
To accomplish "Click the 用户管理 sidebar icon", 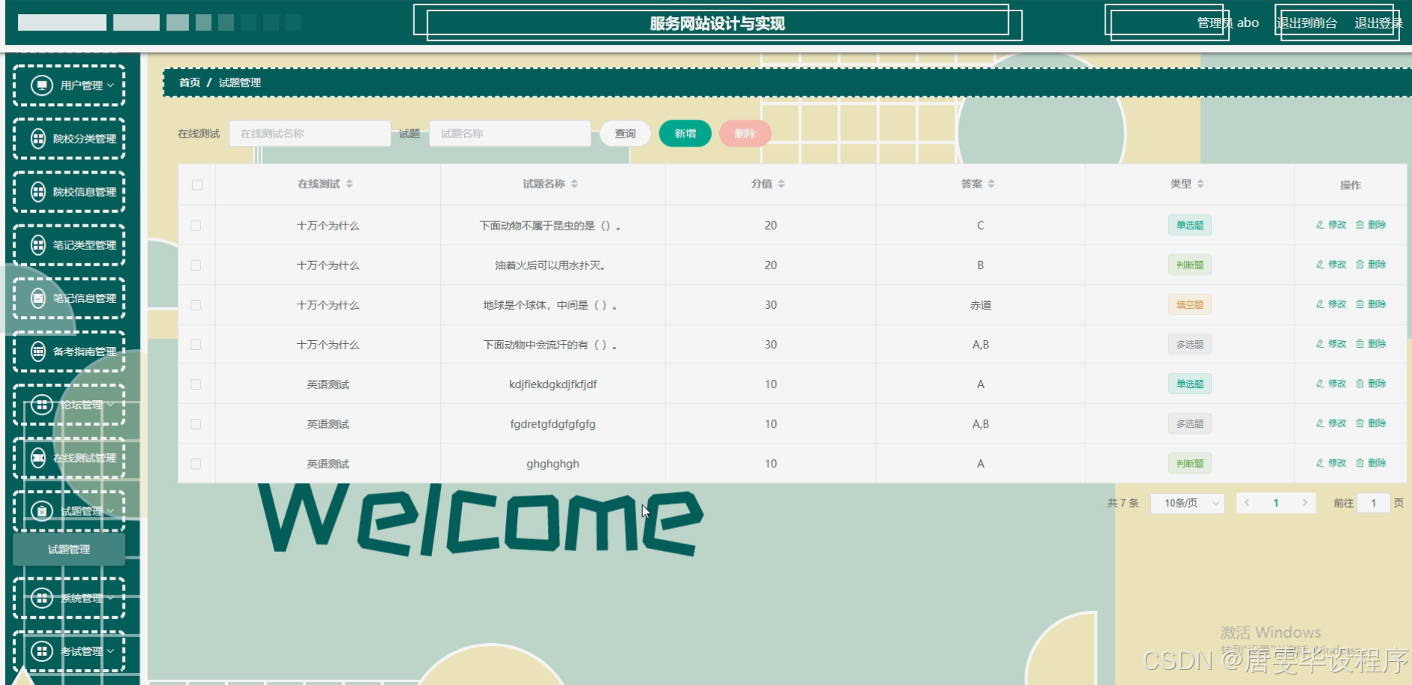I will [x=42, y=85].
